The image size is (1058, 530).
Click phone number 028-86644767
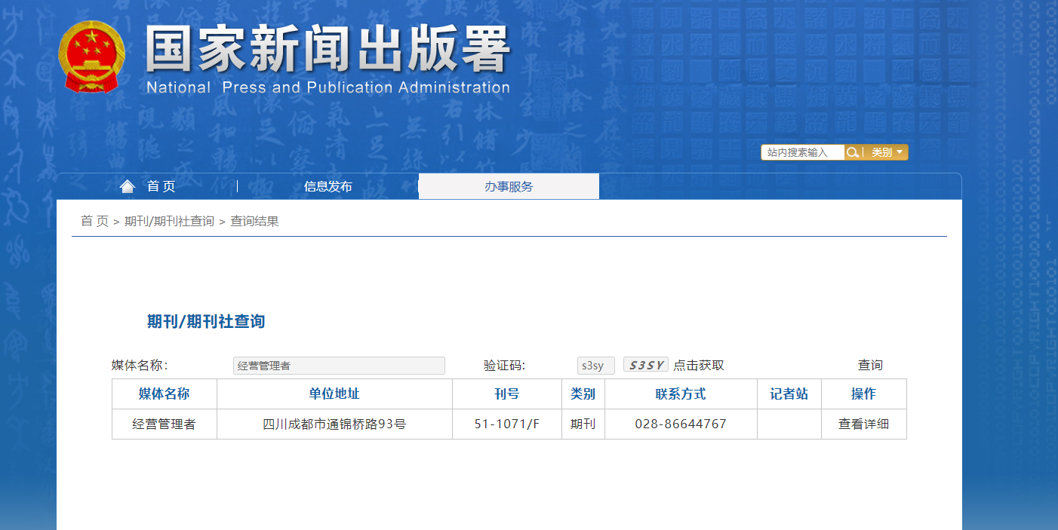click(x=681, y=424)
